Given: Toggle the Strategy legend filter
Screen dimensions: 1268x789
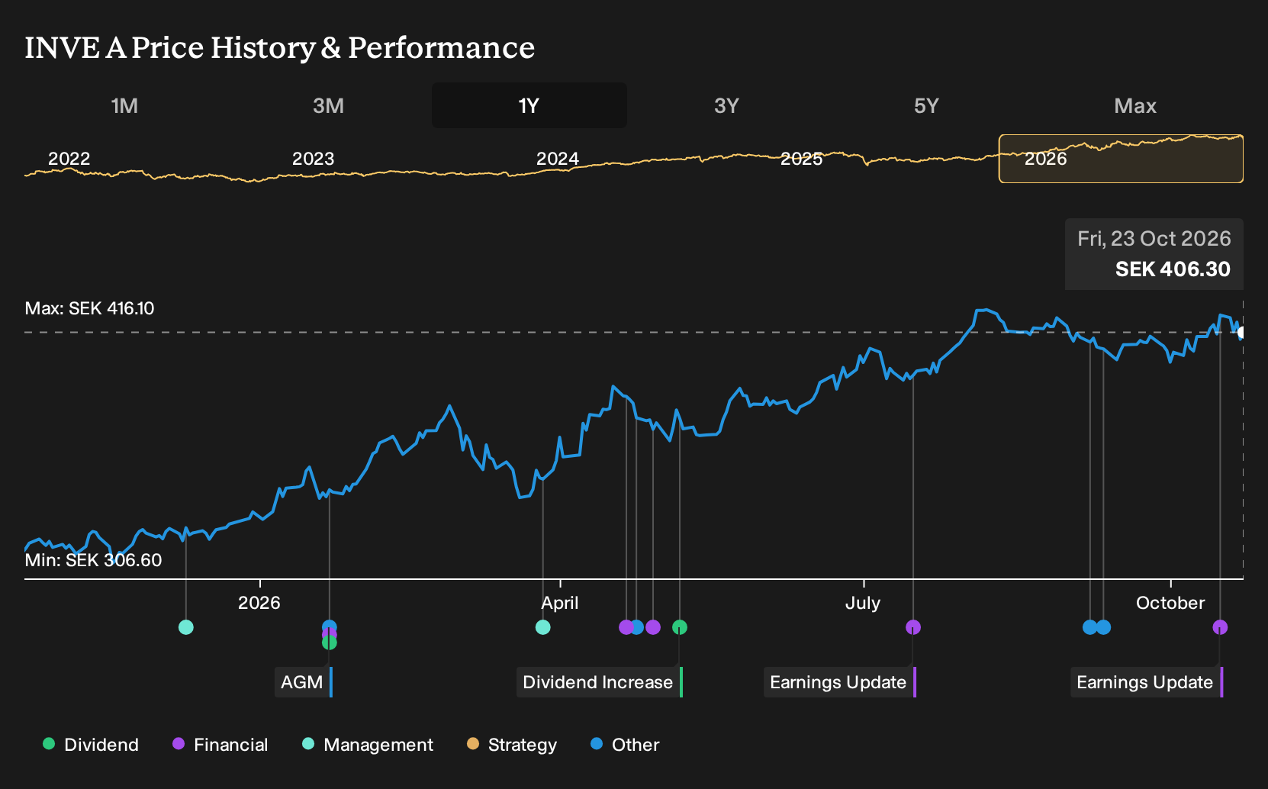Looking at the screenshot, I should [x=512, y=744].
